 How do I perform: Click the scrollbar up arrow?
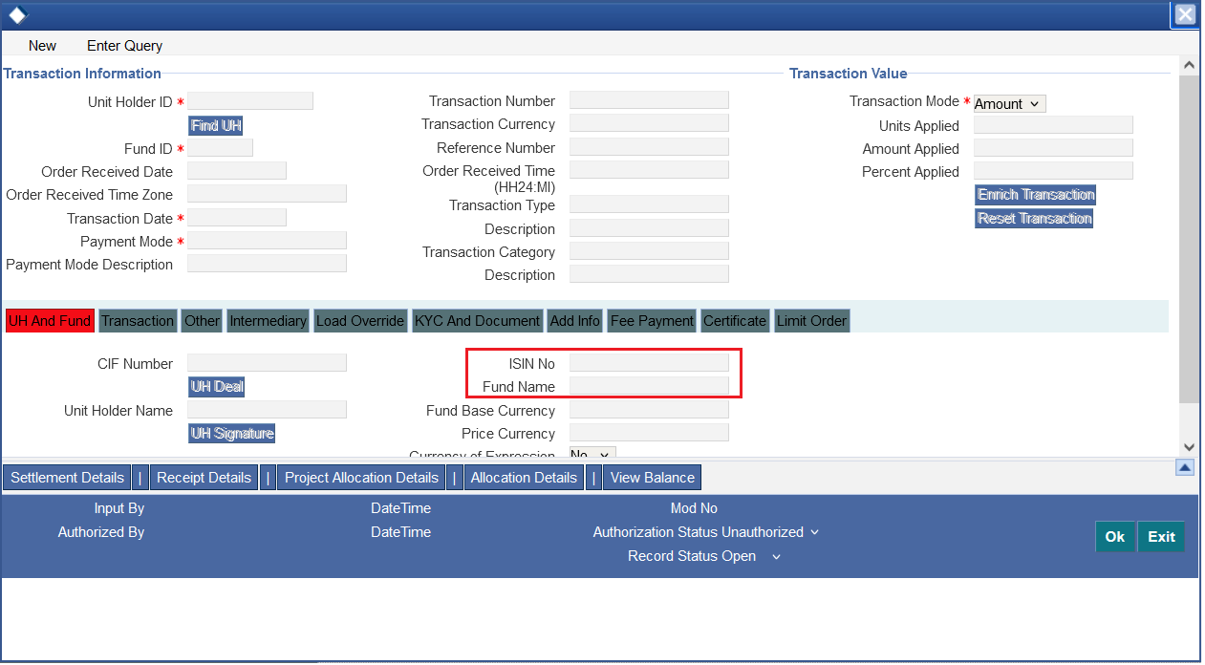pyautogui.click(x=1190, y=65)
